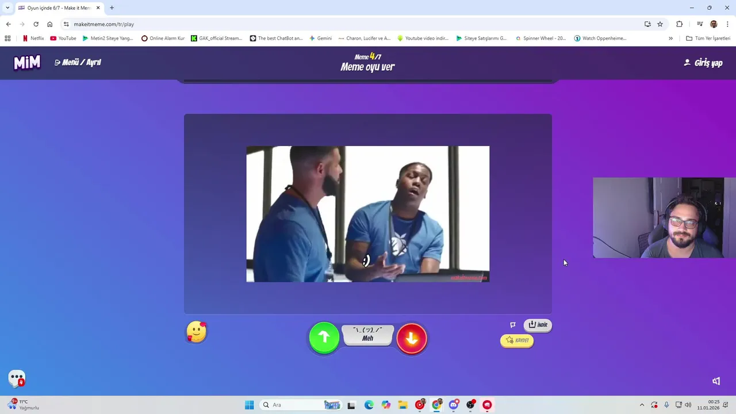Click the MiM logo
This screenshot has width=736, height=414.
[x=27, y=62]
